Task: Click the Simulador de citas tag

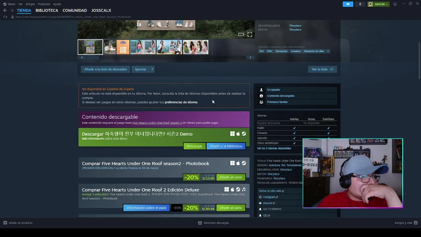Action: 314,51
